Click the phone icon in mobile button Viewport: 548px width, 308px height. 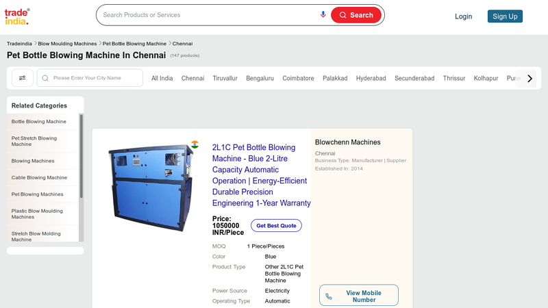pos(329,296)
